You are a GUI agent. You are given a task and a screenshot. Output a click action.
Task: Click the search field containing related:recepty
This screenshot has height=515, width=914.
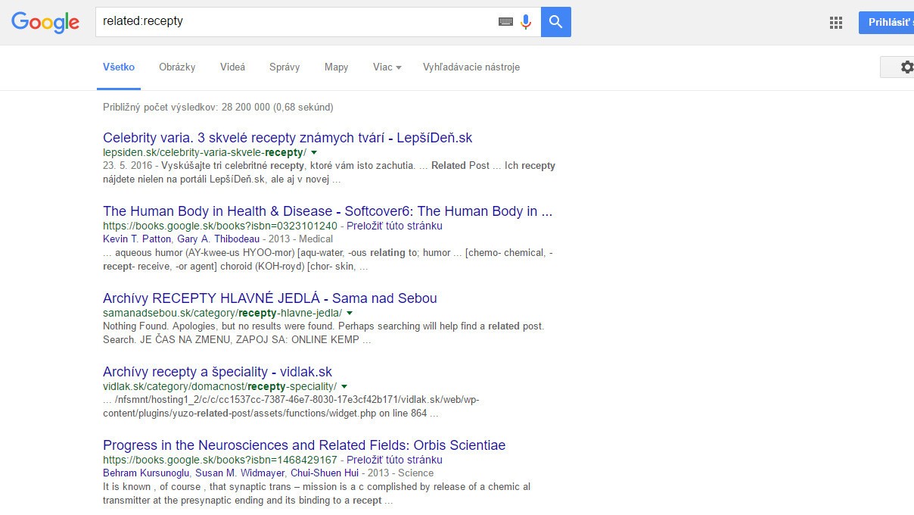click(295, 21)
